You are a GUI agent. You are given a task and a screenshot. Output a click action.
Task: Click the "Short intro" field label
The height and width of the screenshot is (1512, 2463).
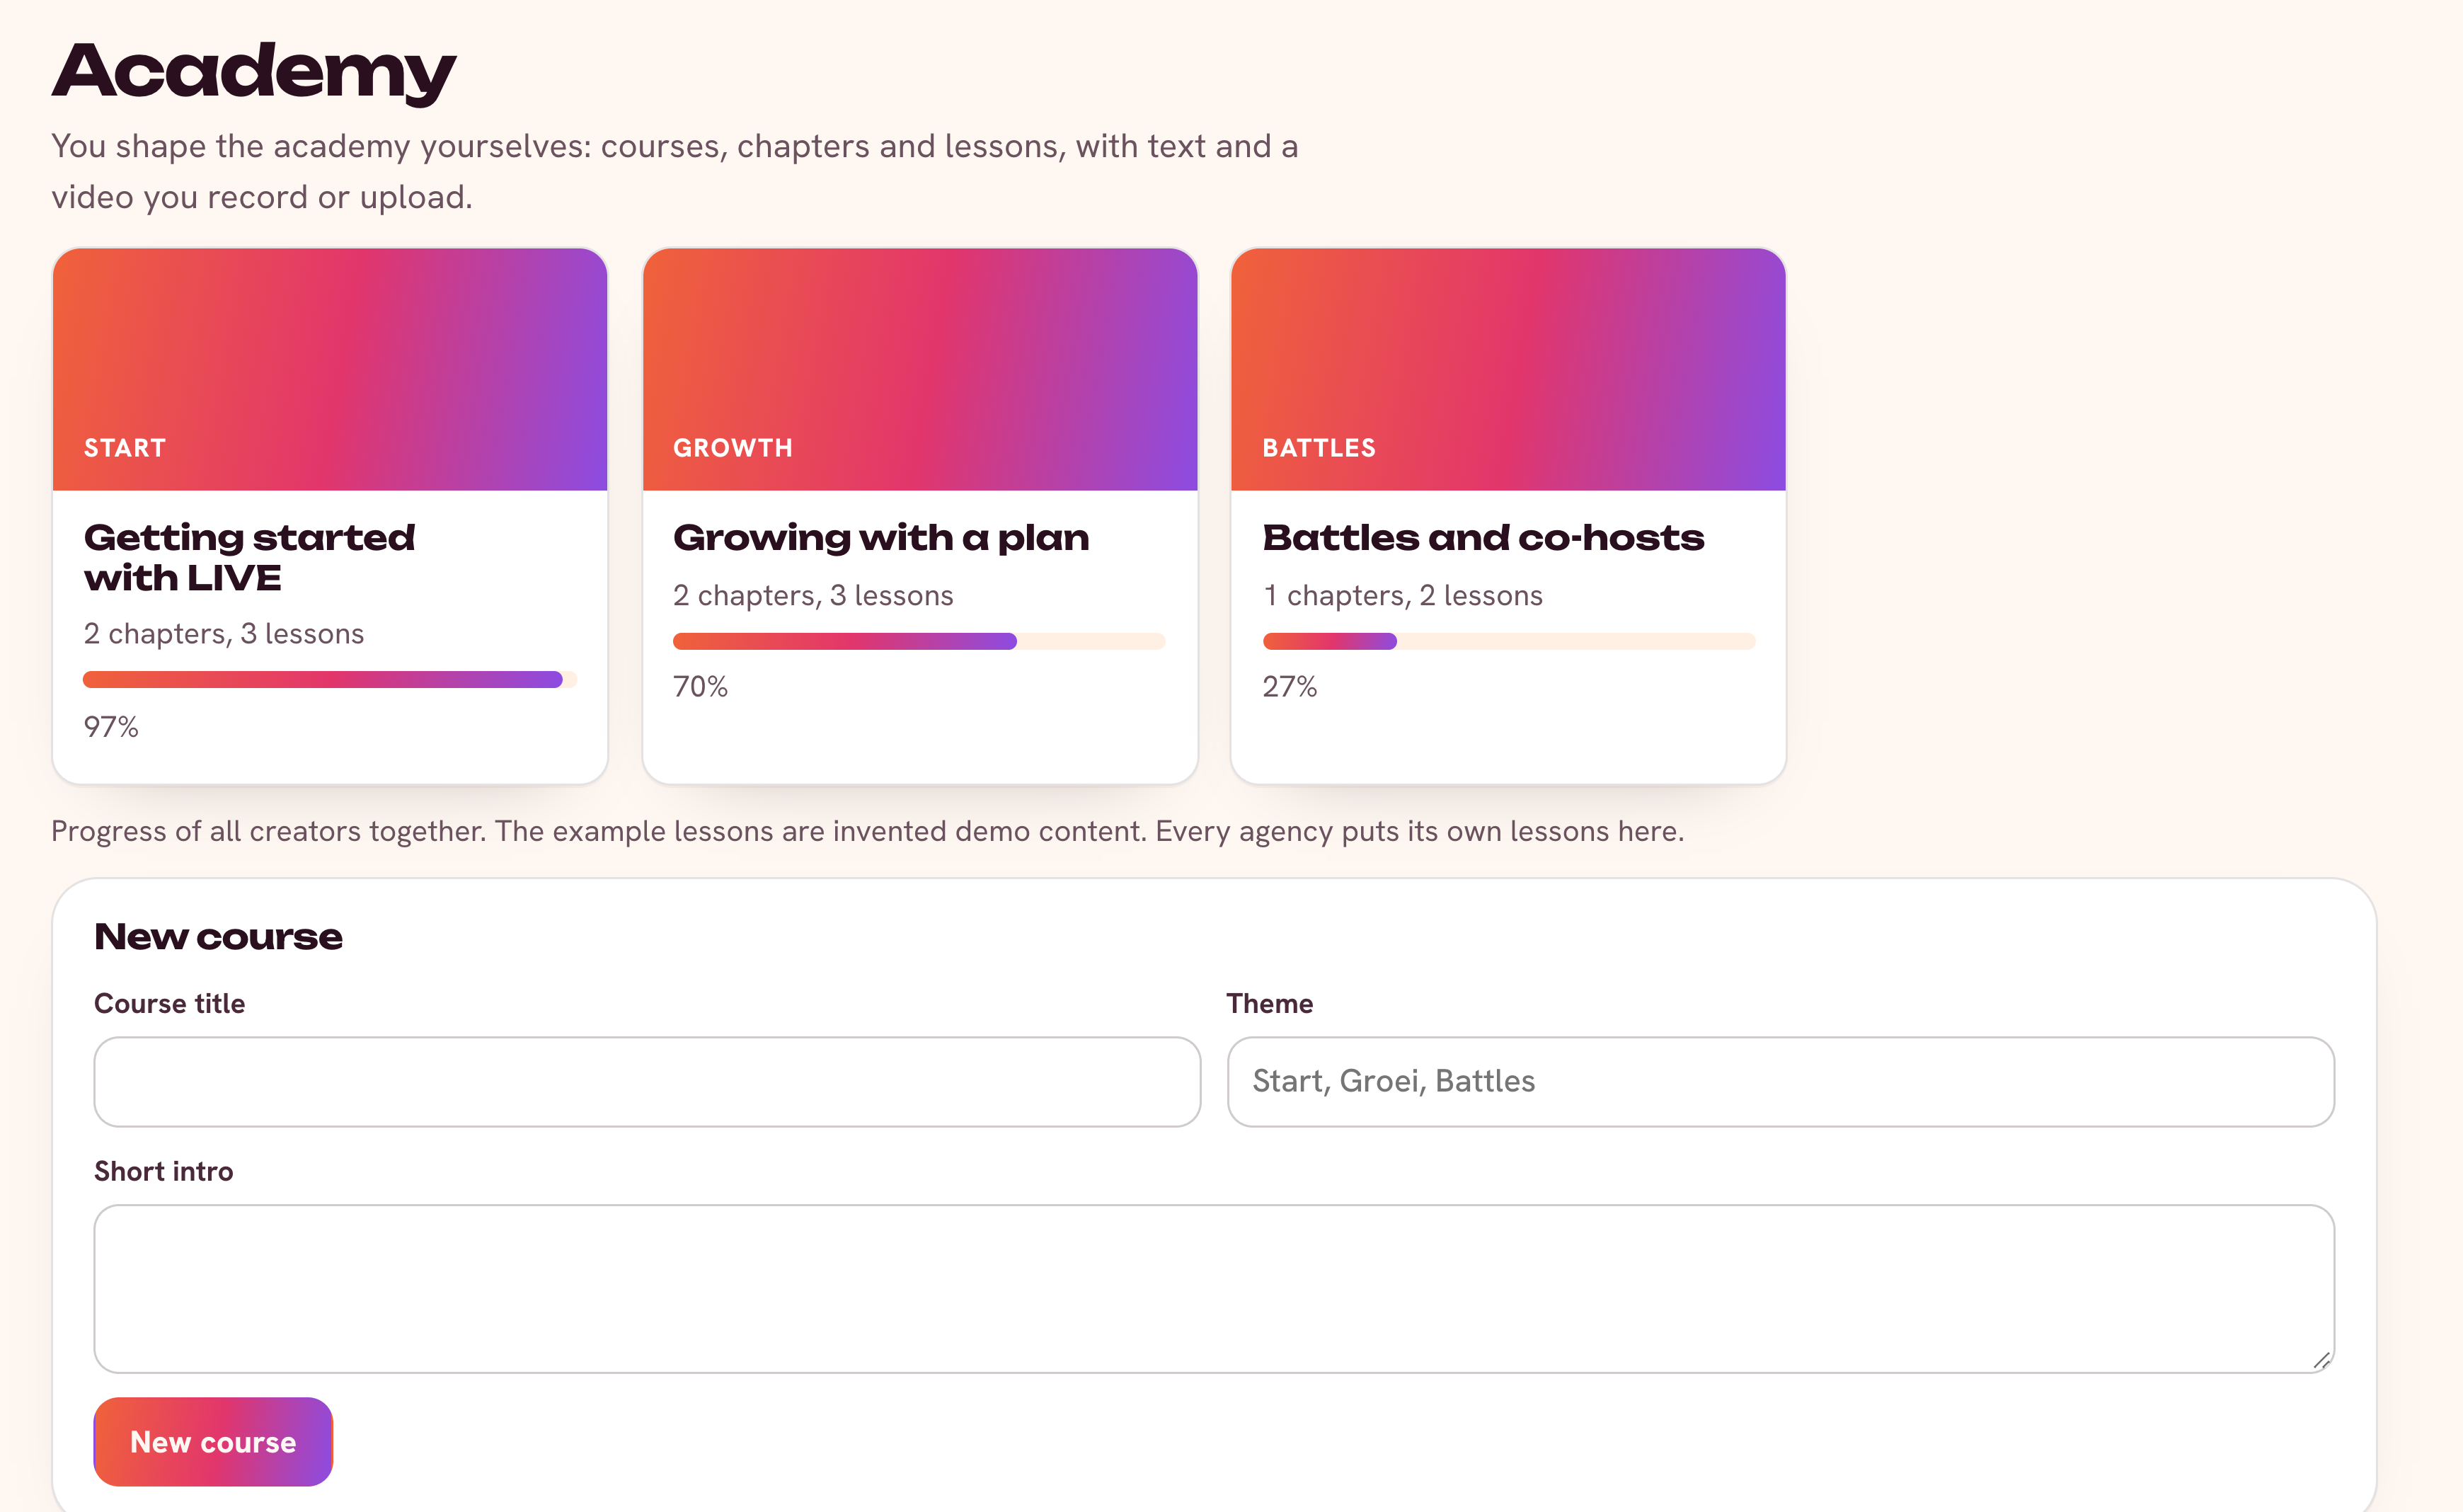[x=163, y=1171]
